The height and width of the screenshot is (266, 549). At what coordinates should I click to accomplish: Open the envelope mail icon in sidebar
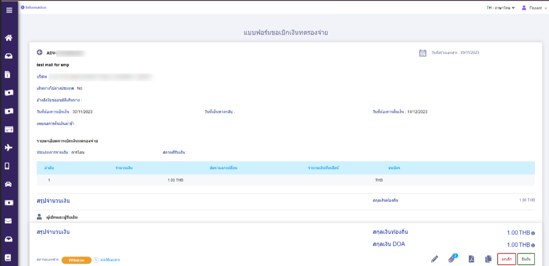[8, 221]
